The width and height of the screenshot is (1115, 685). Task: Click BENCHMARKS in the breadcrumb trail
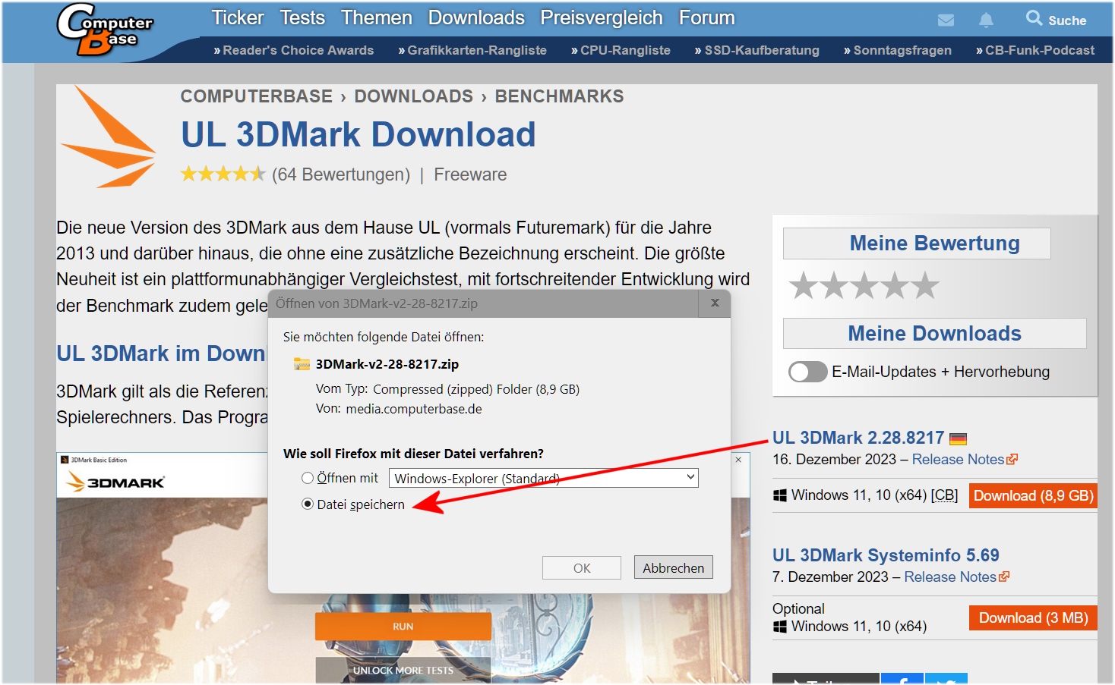coord(559,96)
